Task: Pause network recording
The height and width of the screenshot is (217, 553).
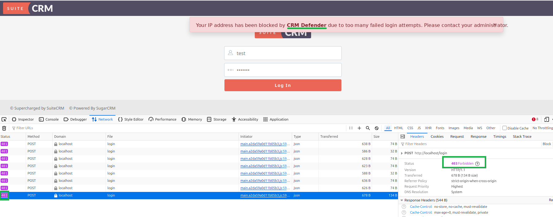Action: [x=351, y=128]
